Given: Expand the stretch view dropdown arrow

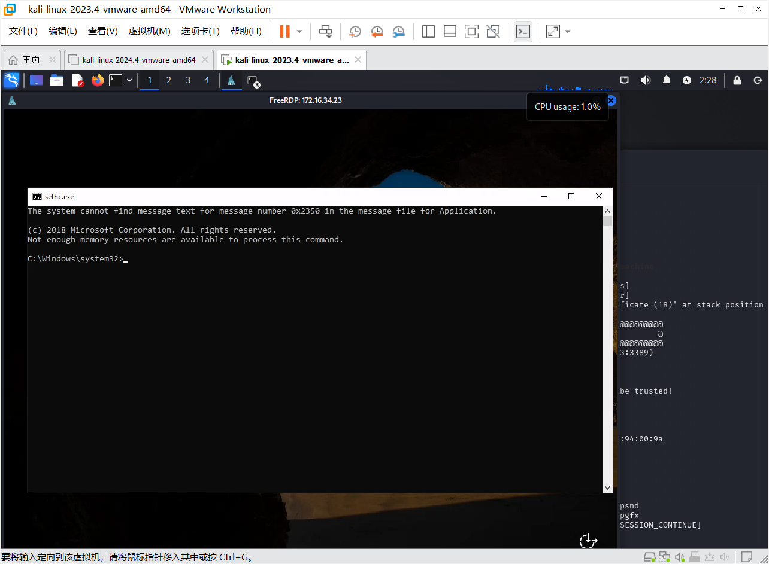Looking at the screenshot, I should pyautogui.click(x=568, y=32).
